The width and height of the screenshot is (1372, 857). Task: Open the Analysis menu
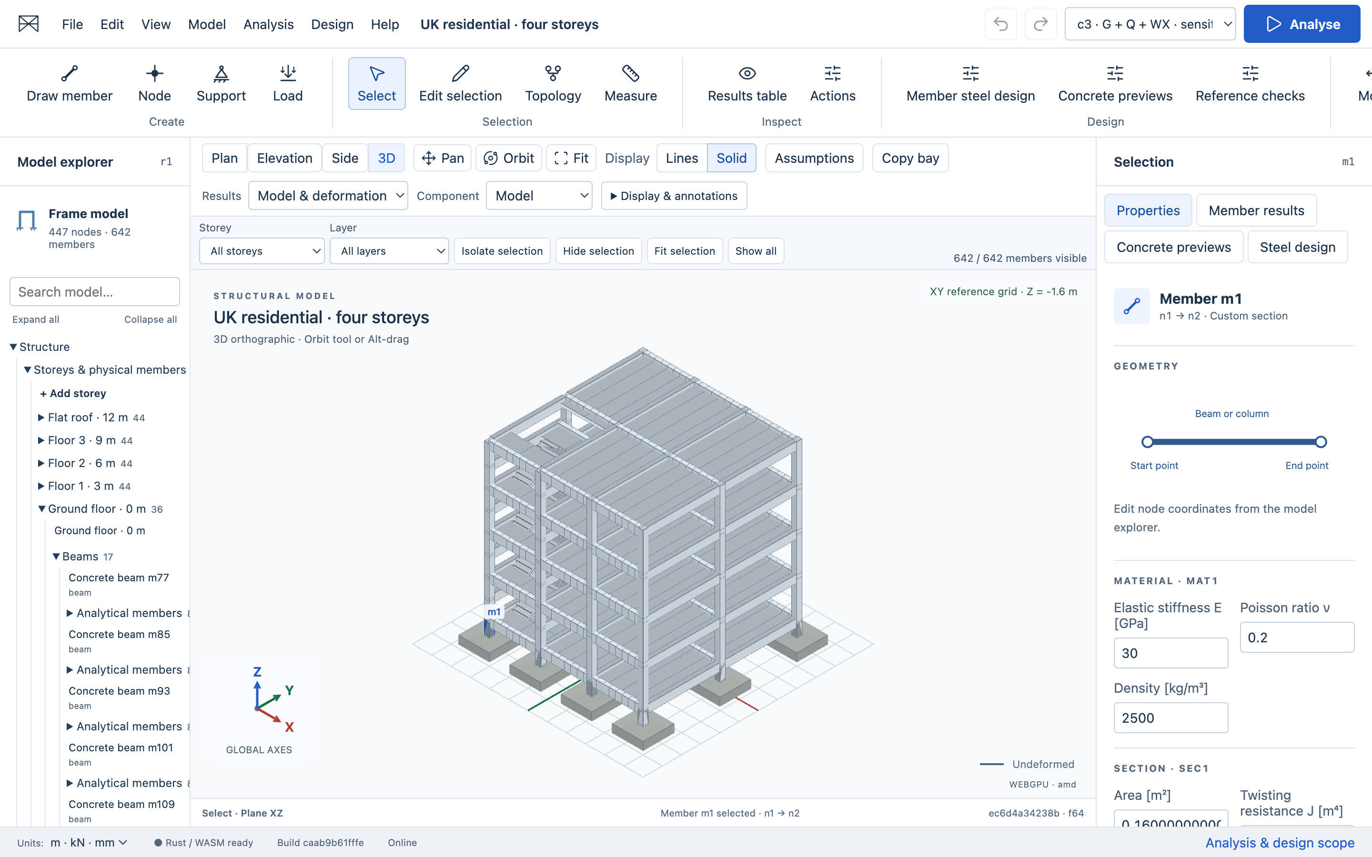tap(268, 24)
